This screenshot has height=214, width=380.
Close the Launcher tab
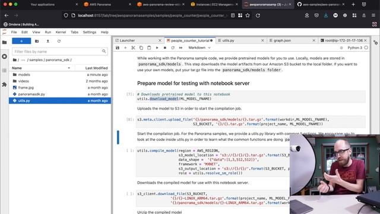(x=160, y=40)
